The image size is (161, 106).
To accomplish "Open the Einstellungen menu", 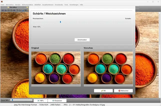I will tap(73, 5).
